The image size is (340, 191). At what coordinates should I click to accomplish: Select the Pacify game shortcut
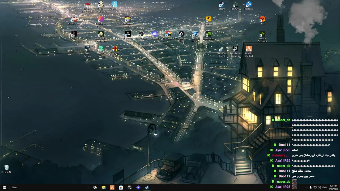[74, 36]
